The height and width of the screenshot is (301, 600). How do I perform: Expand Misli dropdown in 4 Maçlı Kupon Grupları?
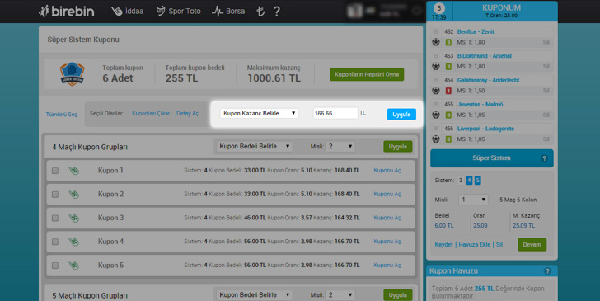tap(340, 146)
